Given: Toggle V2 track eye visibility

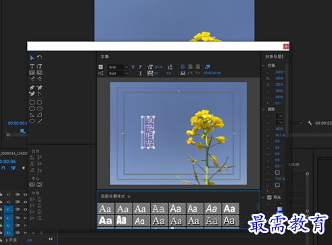Looking at the screenshot, I should pos(25,202).
